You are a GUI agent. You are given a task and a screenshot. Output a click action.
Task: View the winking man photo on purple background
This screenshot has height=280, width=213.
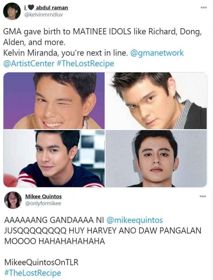tap(54, 100)
